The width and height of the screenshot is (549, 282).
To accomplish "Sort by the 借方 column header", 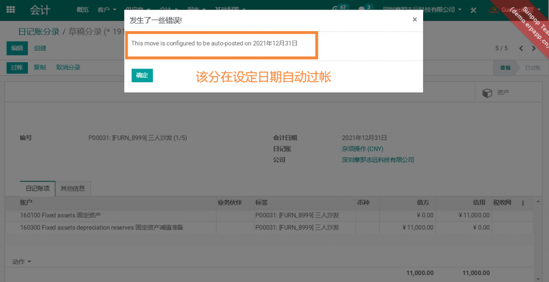I will (x=407, y=203).
